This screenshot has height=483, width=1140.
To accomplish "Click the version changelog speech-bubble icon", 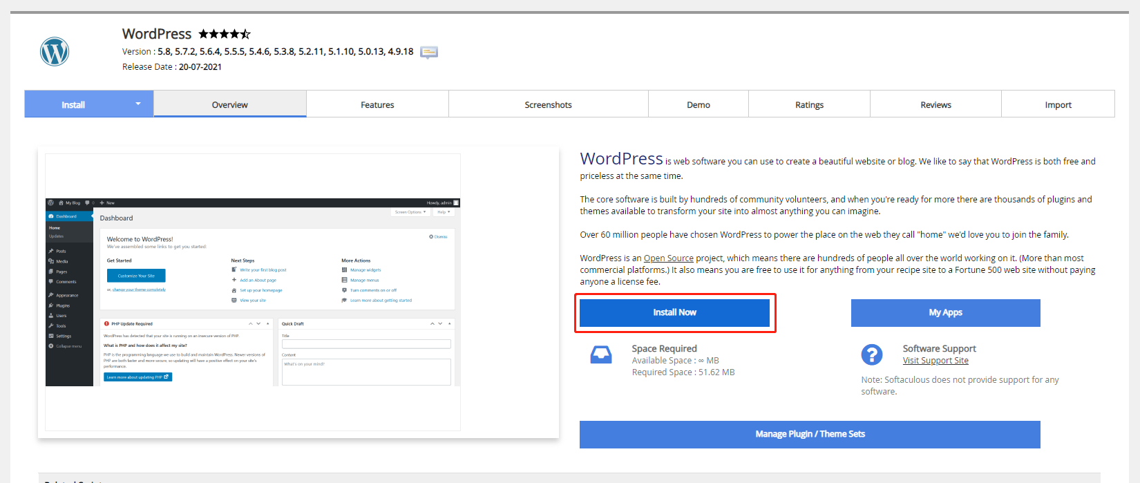I will coord(429,53).
